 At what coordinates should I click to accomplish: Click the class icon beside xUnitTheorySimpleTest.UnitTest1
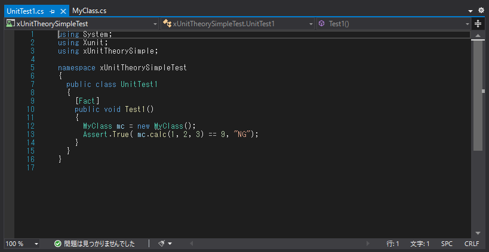click(x=167, y=24)
